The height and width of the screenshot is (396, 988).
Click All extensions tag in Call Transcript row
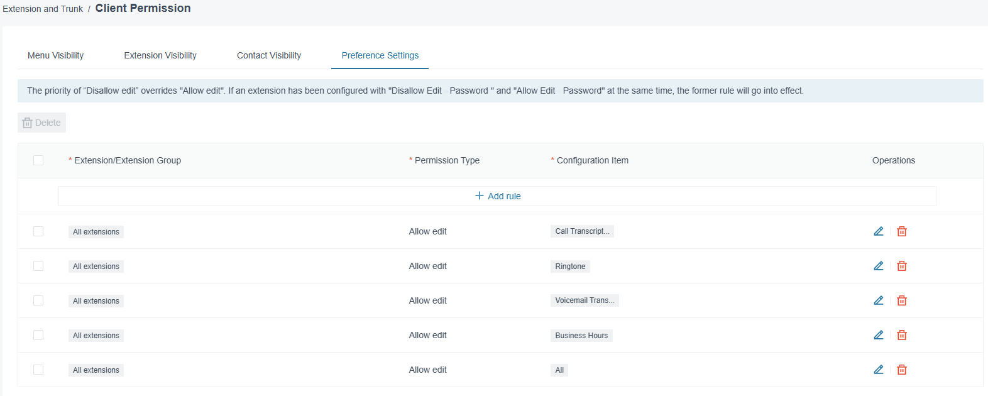(96, 232)
